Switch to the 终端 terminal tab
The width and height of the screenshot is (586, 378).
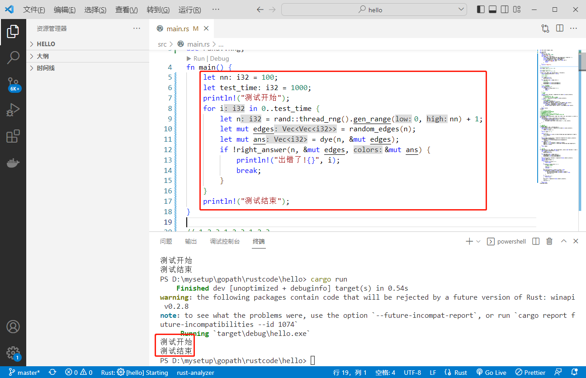pyautogui.click(x=259, y=241)
